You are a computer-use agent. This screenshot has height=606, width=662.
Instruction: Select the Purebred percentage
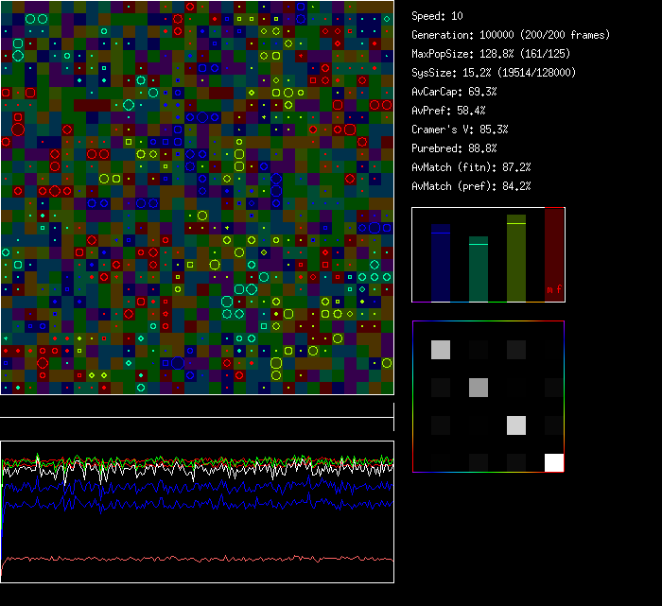coord(455,148)
